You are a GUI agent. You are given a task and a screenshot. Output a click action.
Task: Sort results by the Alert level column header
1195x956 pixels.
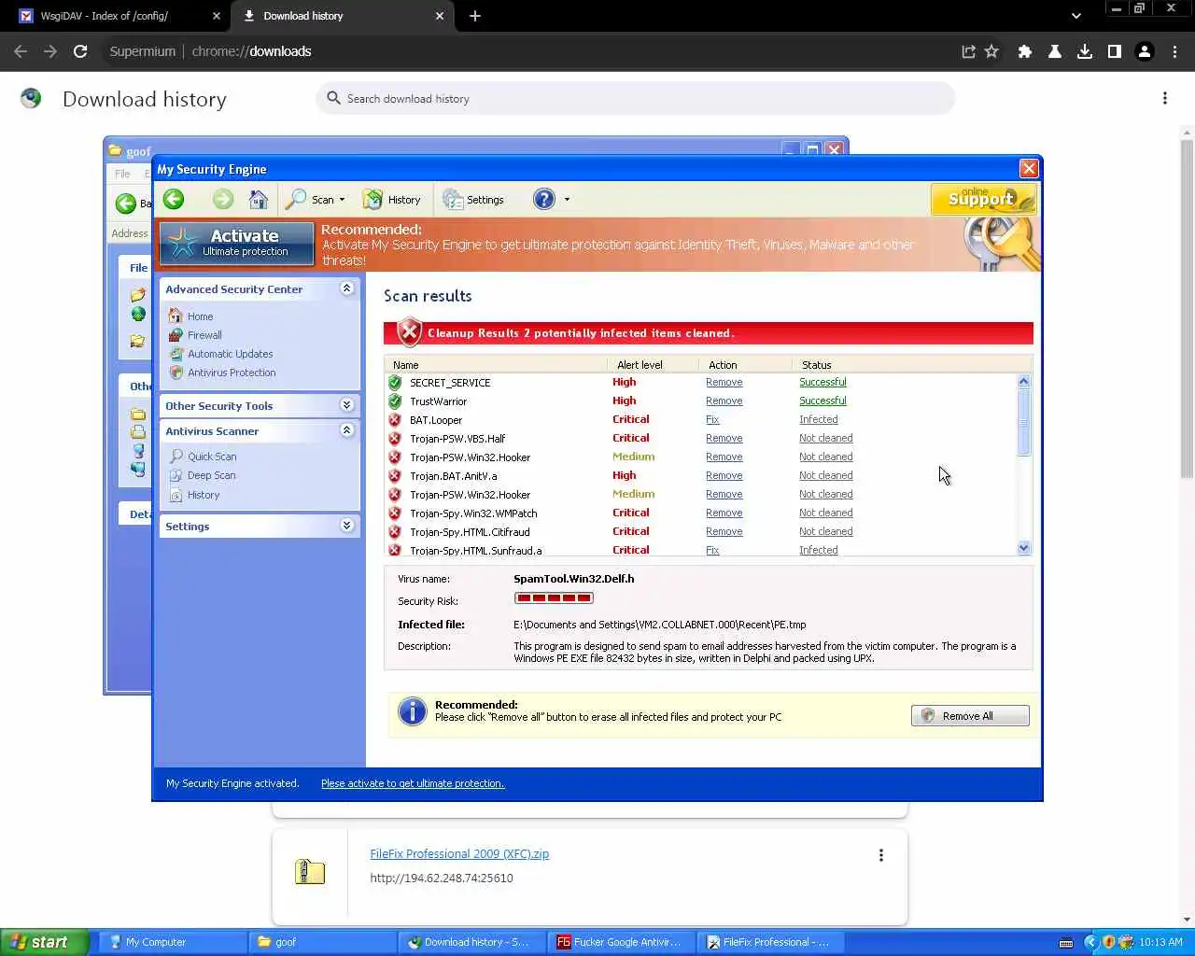653,365
